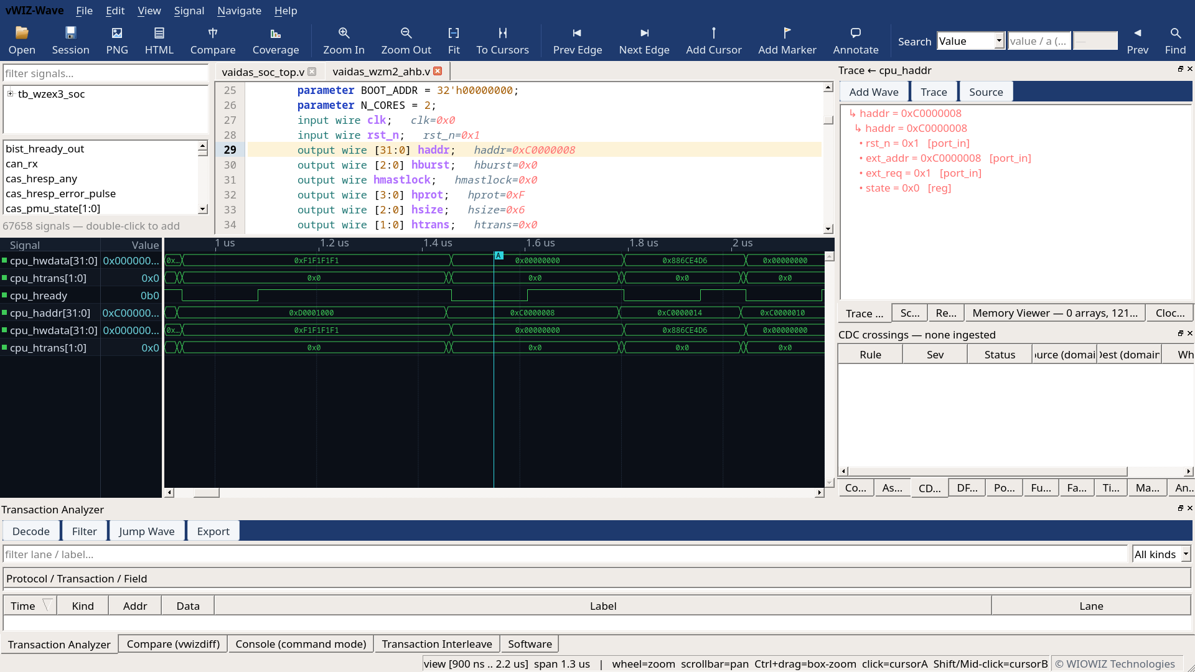Screen dimensions: 1195x672
Task: Open the Navigate menu
Action: (239, 11)
